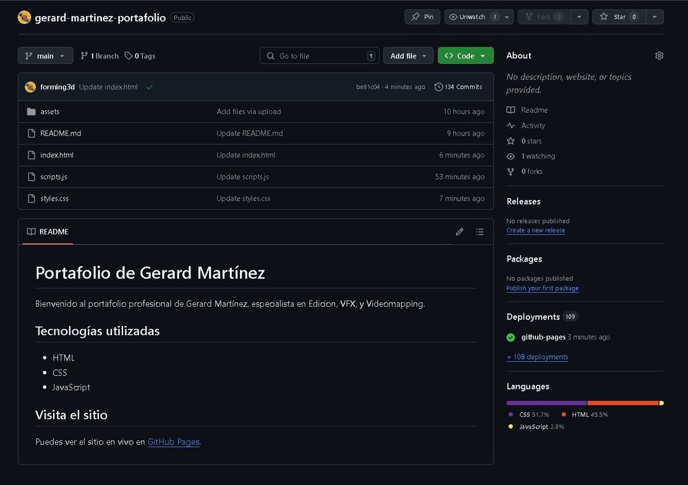Click Create a new release

536,230
